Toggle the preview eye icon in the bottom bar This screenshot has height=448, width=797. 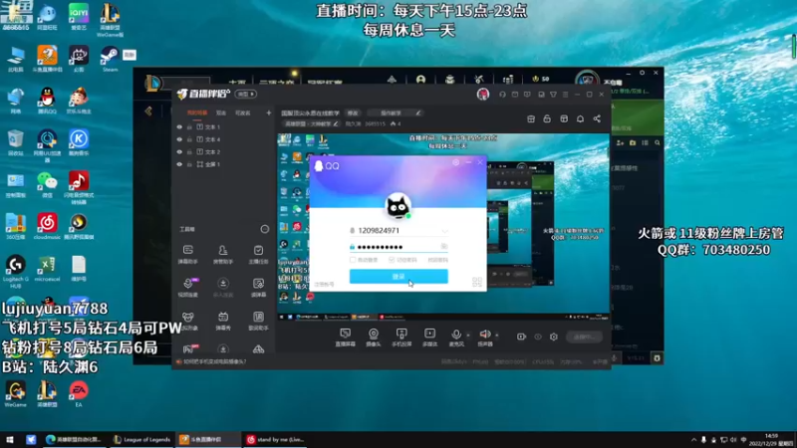[x=537, y=336]
